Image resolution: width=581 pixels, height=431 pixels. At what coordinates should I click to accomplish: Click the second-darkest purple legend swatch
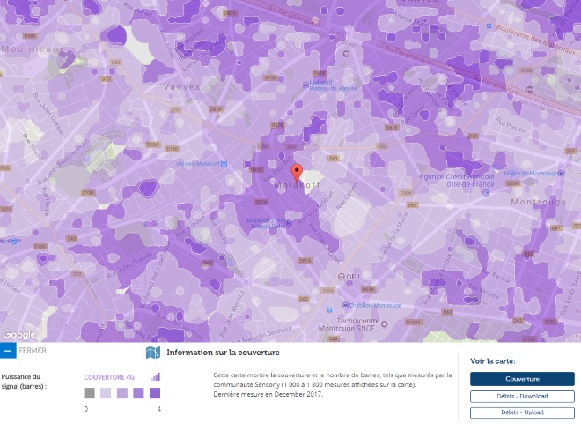pyautogui.click(x=138, y=393)
